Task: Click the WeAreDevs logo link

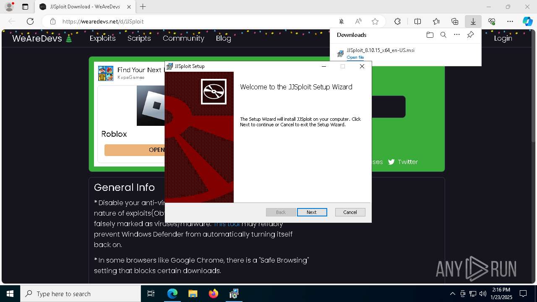Action: 42,39
